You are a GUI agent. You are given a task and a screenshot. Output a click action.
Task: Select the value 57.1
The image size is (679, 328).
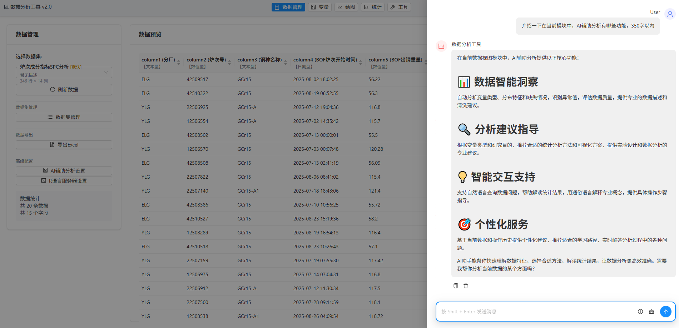coord(373,247)
